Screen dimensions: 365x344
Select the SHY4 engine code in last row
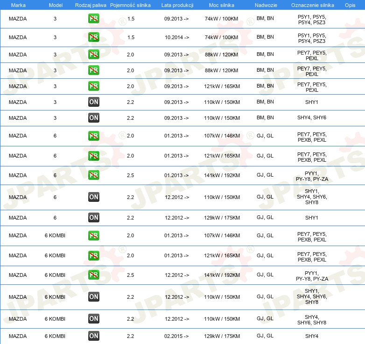pyautogui.click(x=311, y=336)
